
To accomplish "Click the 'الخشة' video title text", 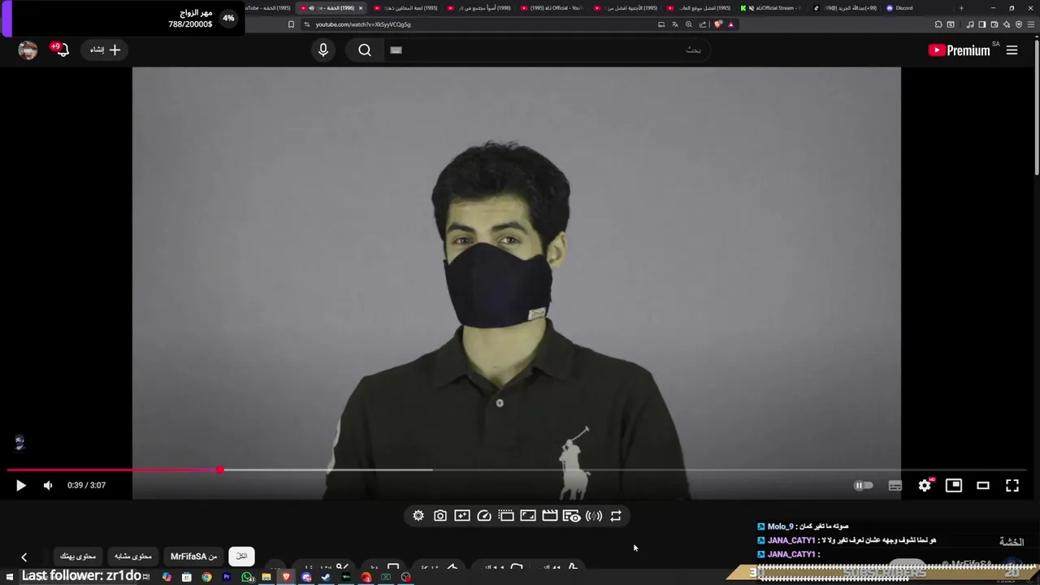I will point(1012,542).
